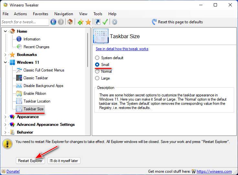Click the Winaero Tweaker title bar app icon
Image resolution: width=238 pixels, height=175 pixels.
(5, 5)
